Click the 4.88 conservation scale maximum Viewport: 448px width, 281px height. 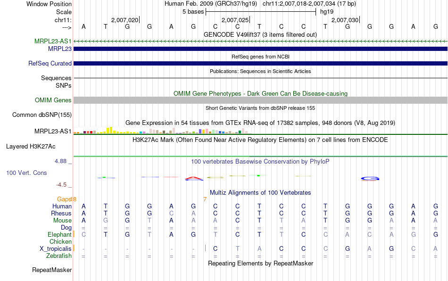click(x=60, y=161)
